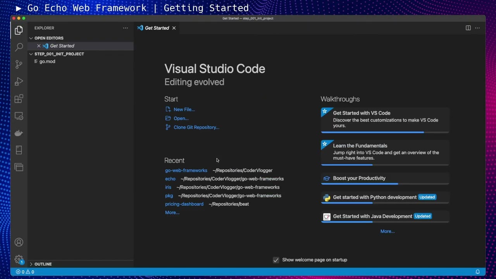Open the Run and Debug view
Image resolution: width=496 pixels, height=279 pixels.
point(19,81)
